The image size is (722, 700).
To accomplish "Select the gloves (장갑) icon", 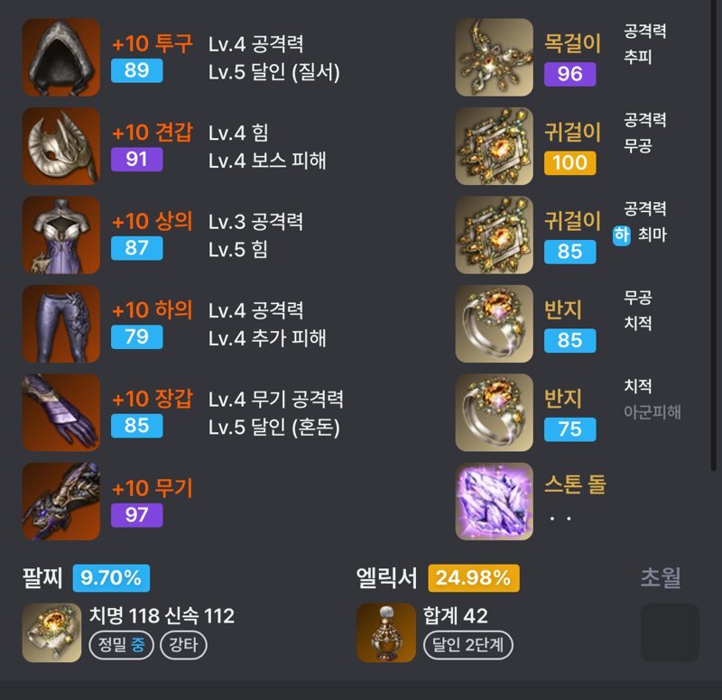I will 60,412.
